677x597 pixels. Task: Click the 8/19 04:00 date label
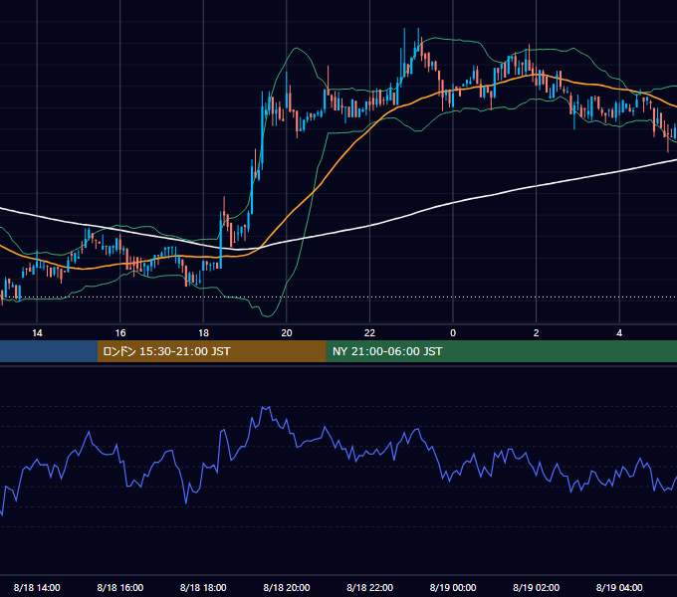(619, 587)
